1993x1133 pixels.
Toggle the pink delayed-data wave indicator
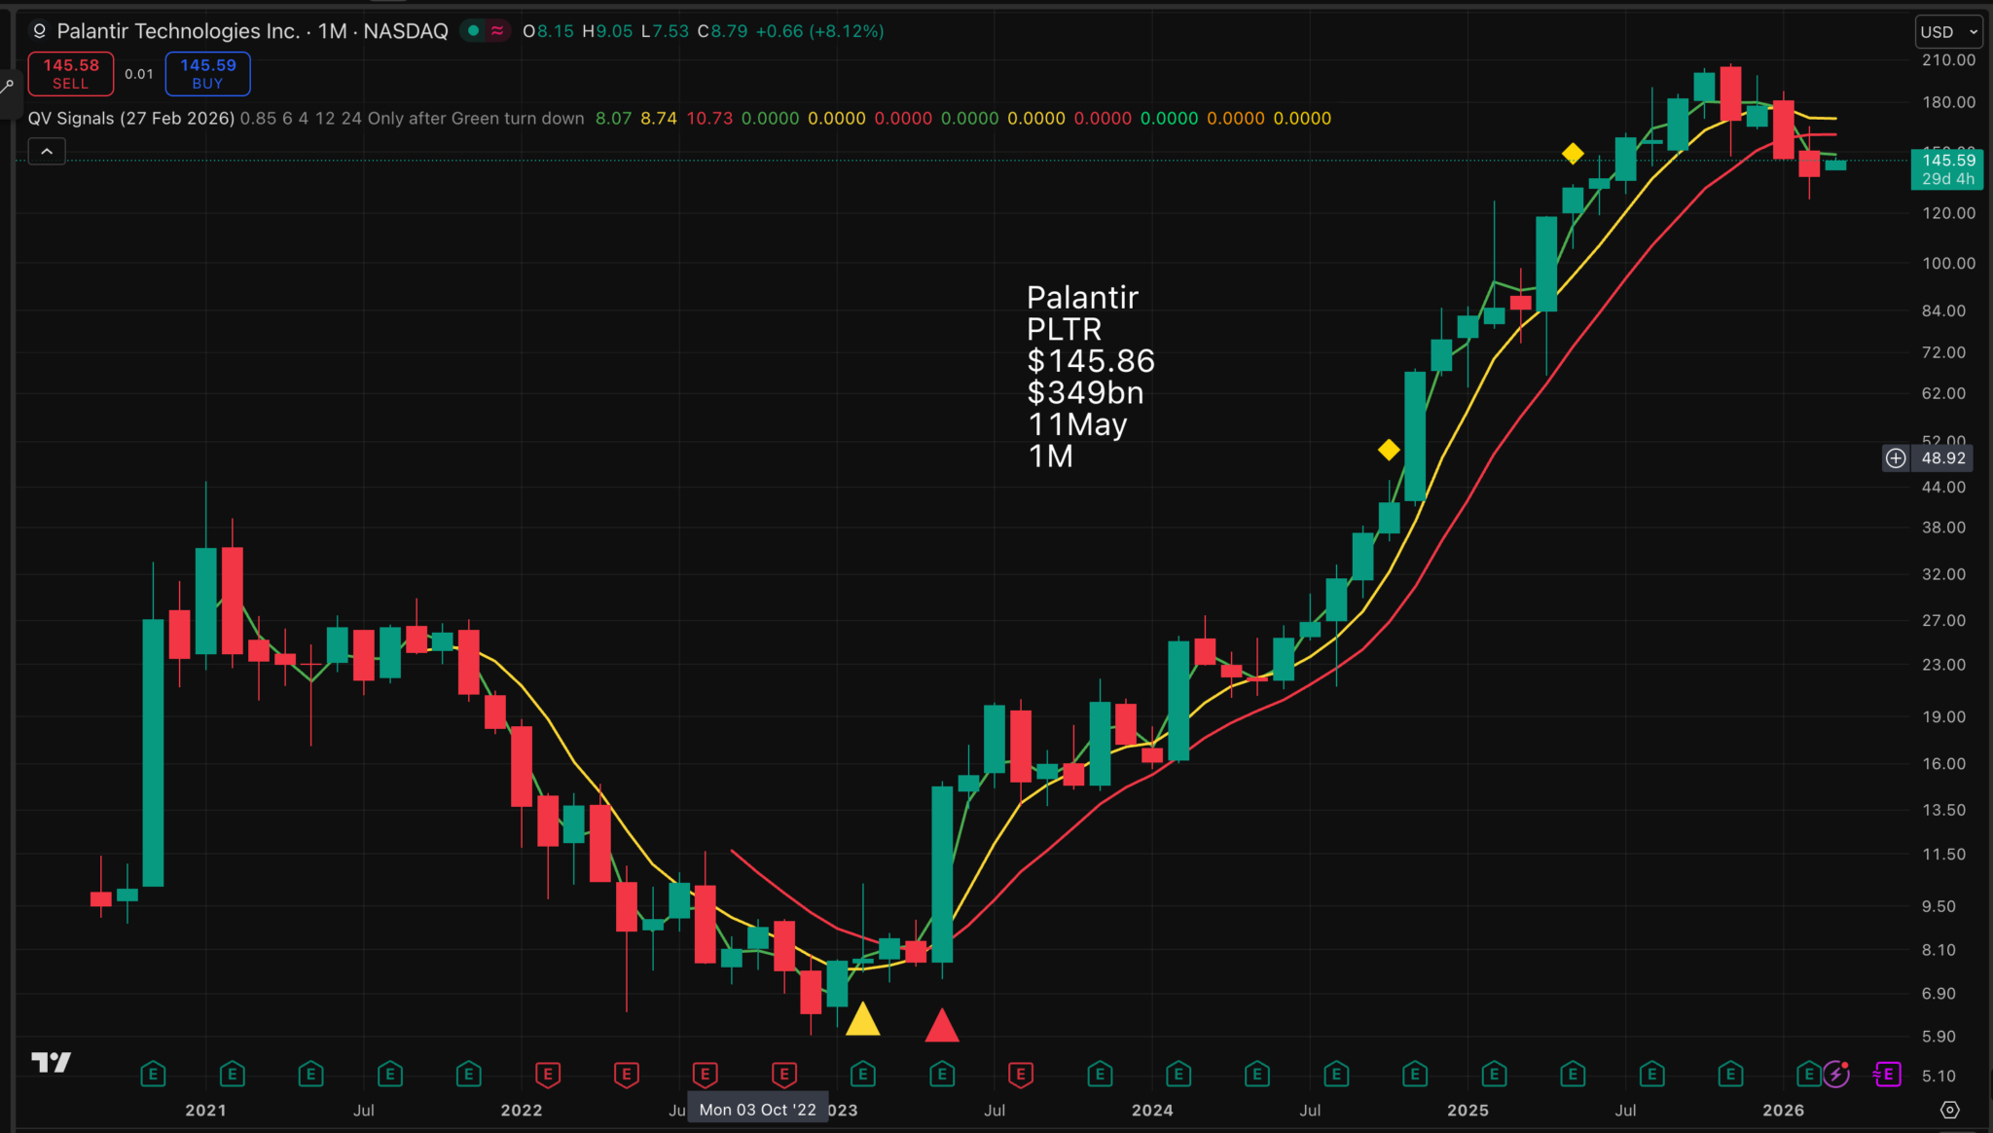pyautogui.click(x=497, y=31)
